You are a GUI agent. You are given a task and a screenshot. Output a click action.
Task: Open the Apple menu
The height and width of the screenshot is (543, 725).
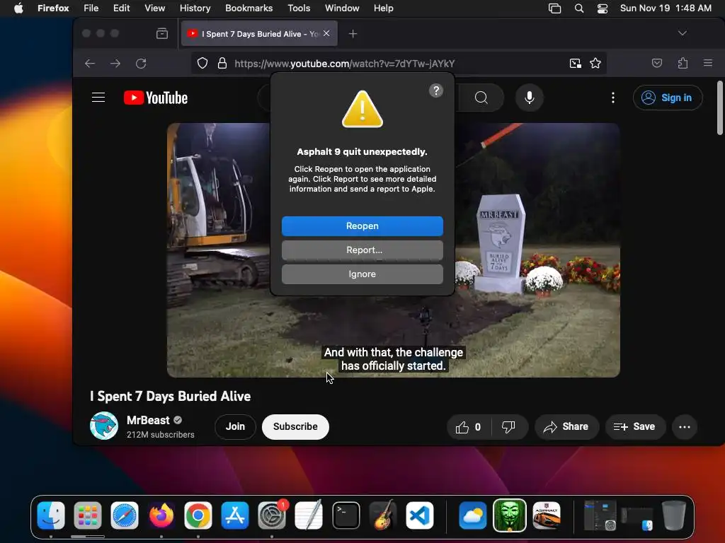pos(18,8)
